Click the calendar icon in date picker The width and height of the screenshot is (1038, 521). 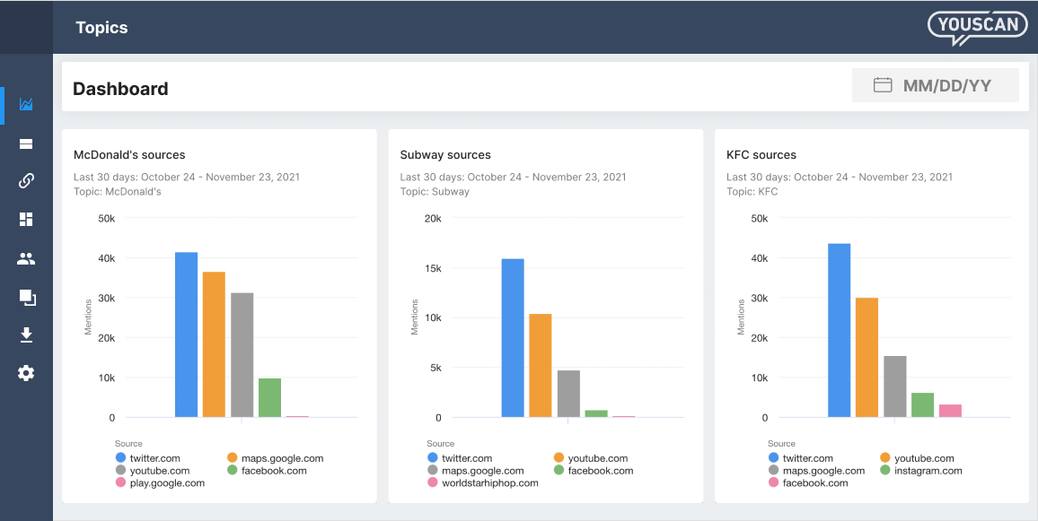pyautogui.click(x=883, y=85)
